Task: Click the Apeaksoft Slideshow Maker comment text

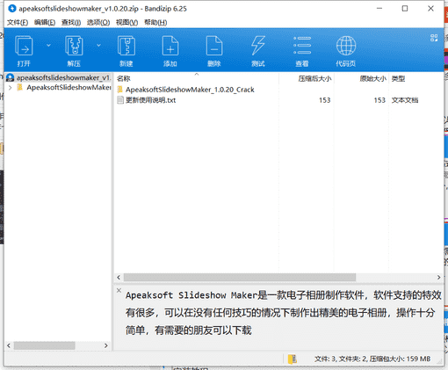Action: [284, 313]
